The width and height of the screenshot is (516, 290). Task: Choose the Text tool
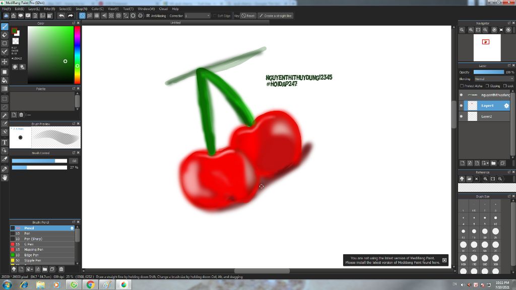[x=5, y=142]
